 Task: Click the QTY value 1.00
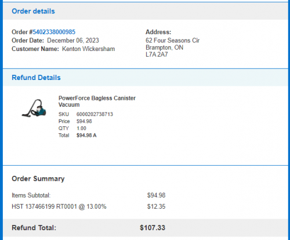[81, 128]
